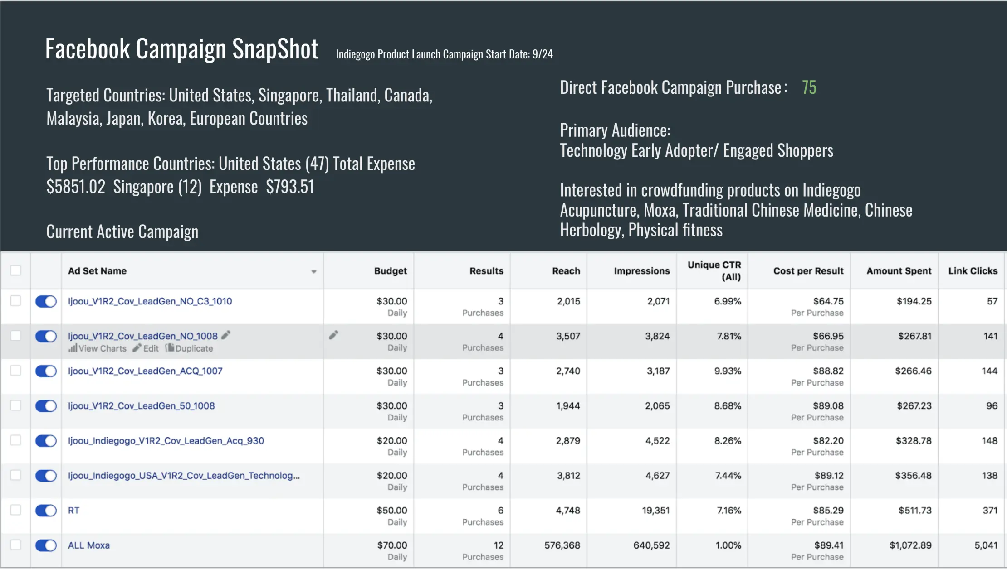Disable the RT ad set switch

46,510
